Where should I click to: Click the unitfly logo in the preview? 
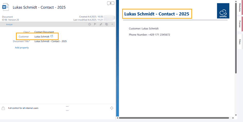(223, 11)
